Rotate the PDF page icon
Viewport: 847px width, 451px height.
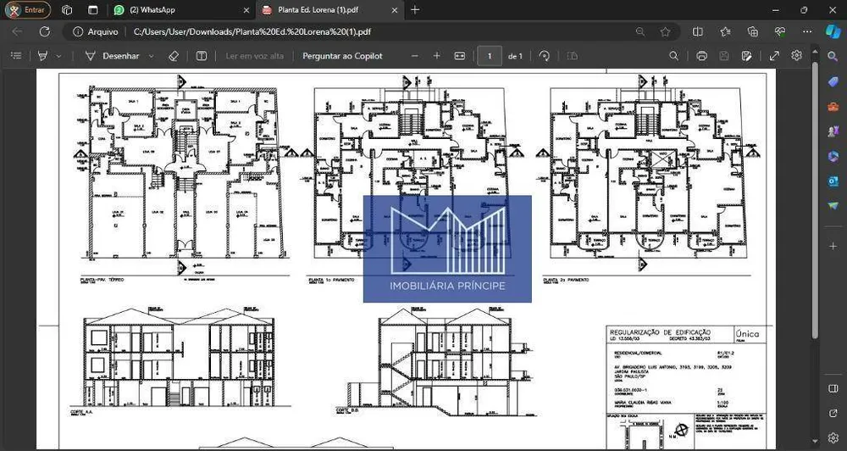(545, 56)
